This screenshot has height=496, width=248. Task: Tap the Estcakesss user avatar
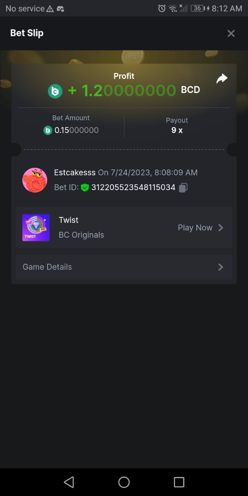35,180
